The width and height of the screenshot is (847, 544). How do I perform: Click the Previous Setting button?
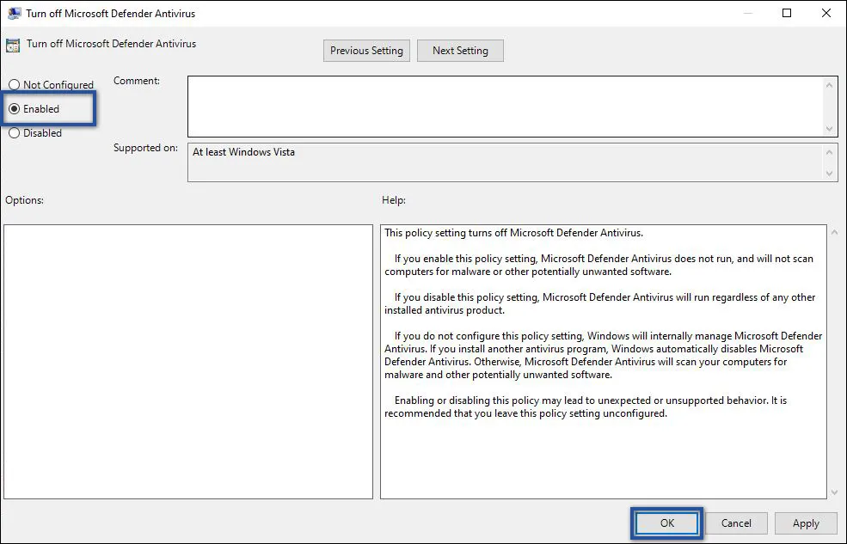pyautogui.click(x=366, y=50)
